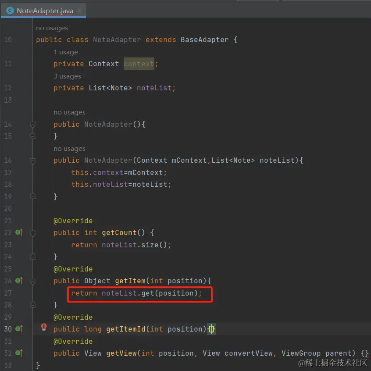Image resolution: width=371 pixels, height=371 pixels.
Task: Click 'convertView' parameter on line 32
Action: (249, 353)
